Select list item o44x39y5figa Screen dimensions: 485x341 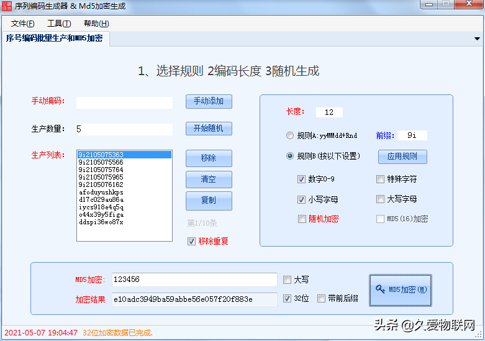(124, 214)
